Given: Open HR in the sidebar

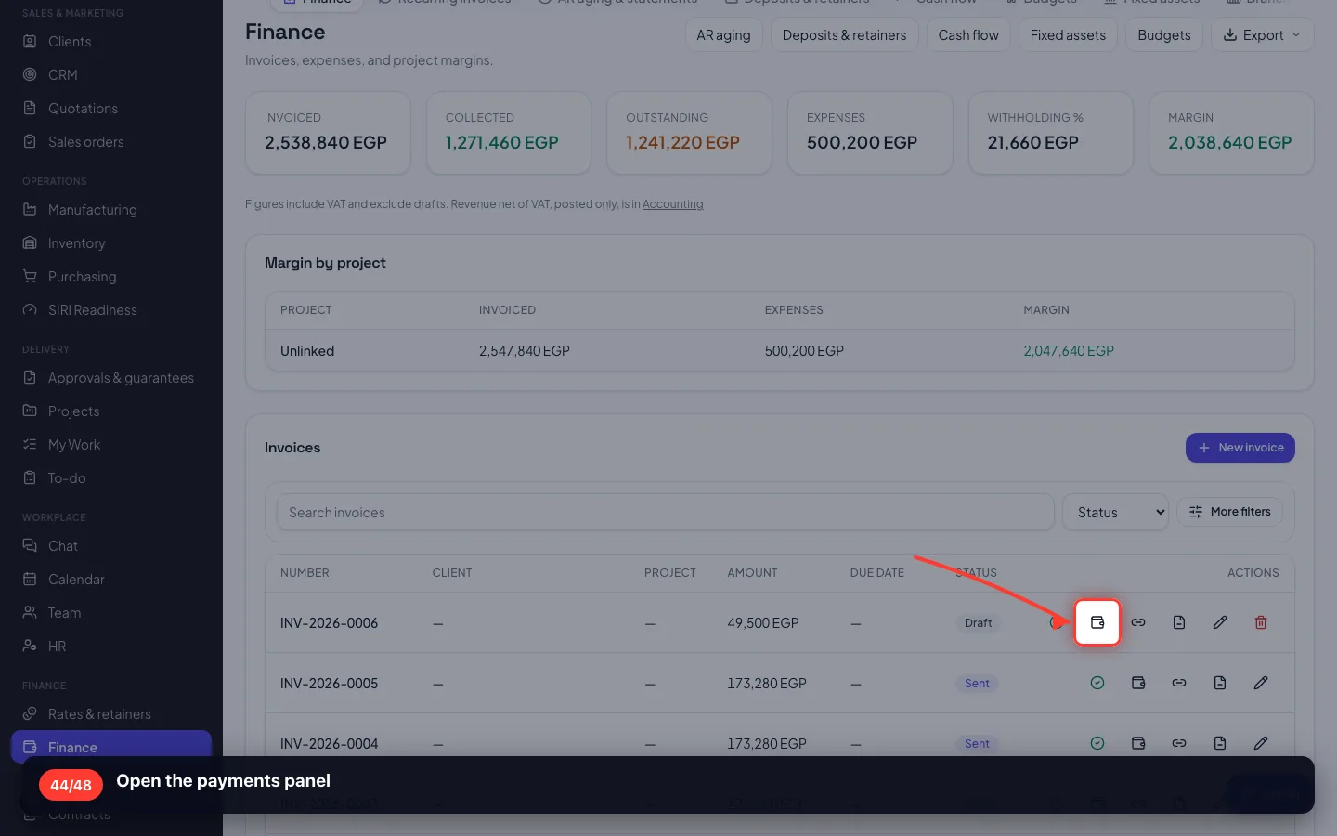Looking at the screenshot, I should (111, 647).
